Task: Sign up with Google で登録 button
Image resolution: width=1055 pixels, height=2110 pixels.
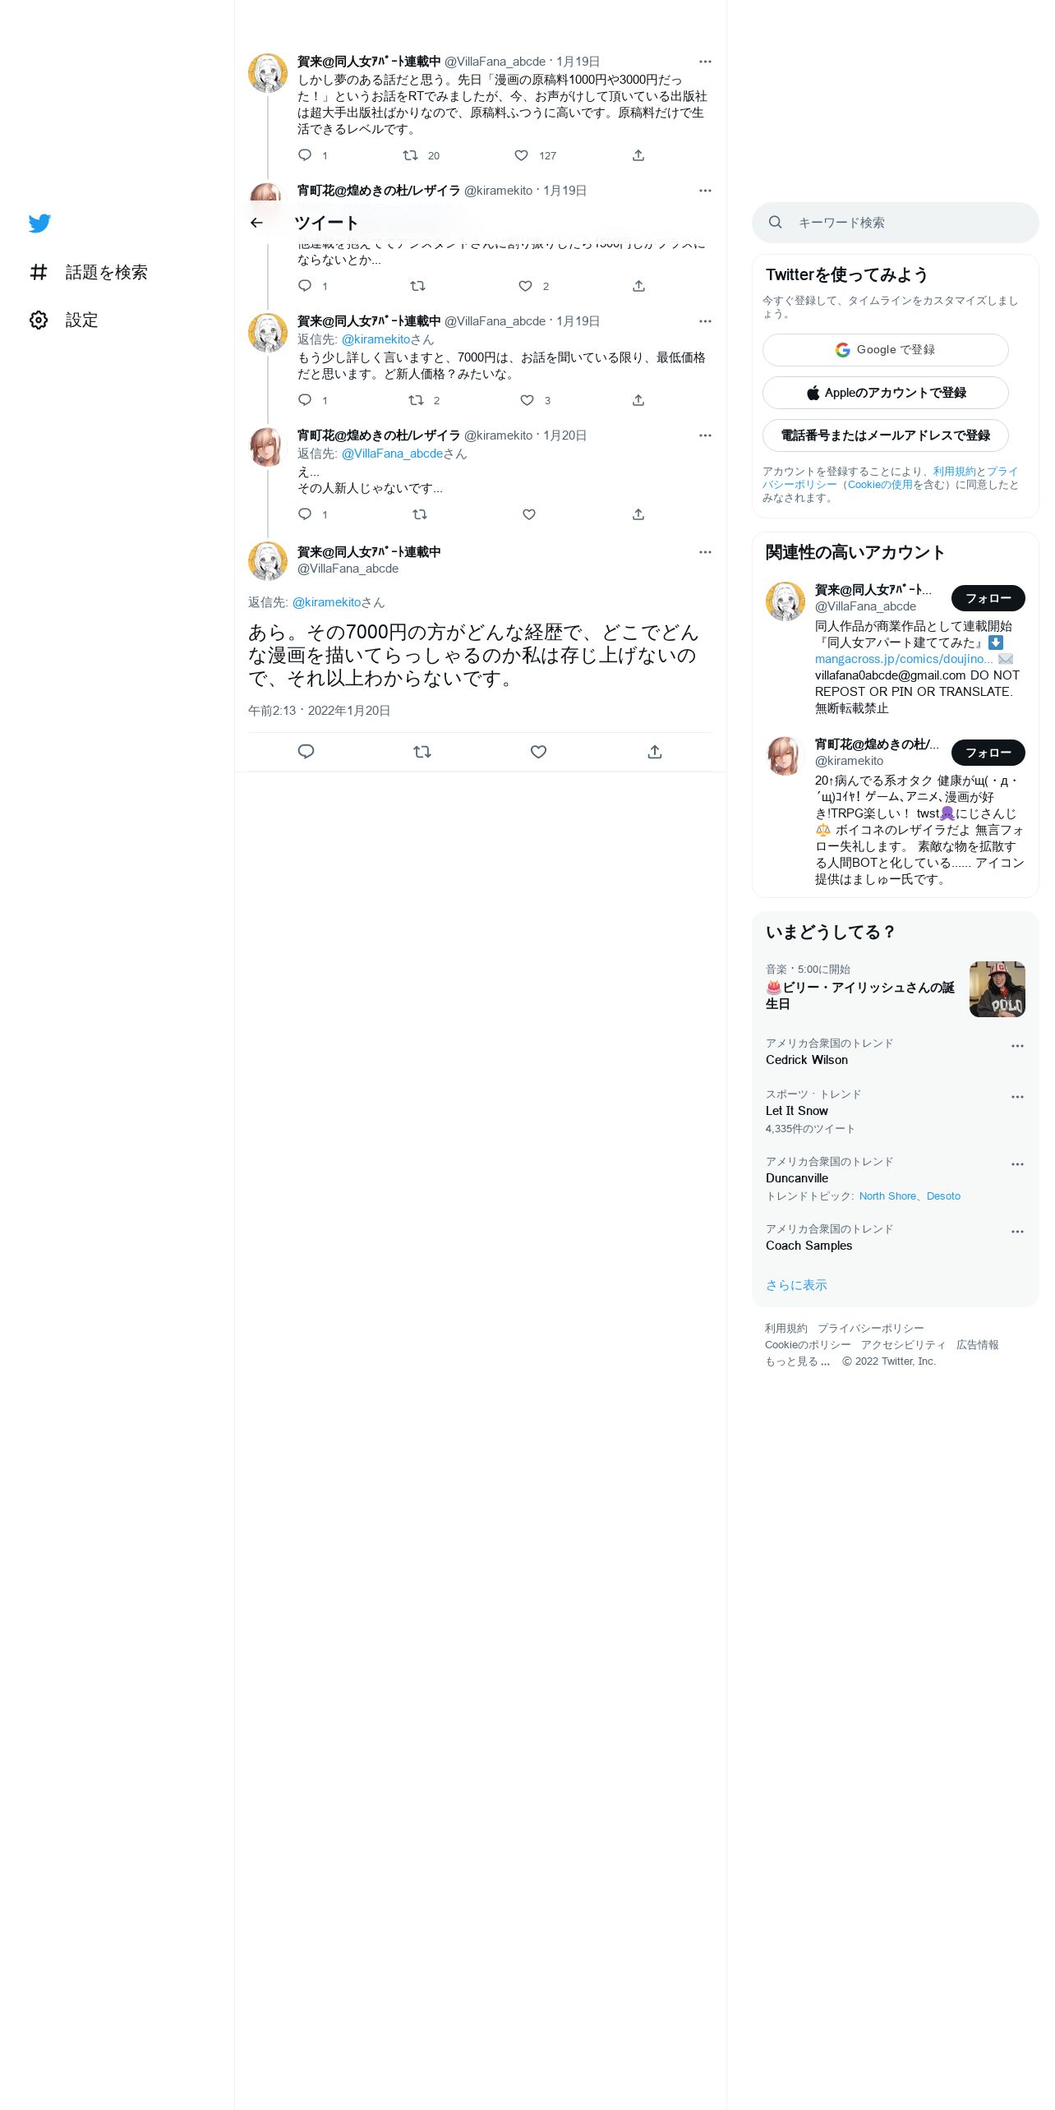Action: [886, 350]
